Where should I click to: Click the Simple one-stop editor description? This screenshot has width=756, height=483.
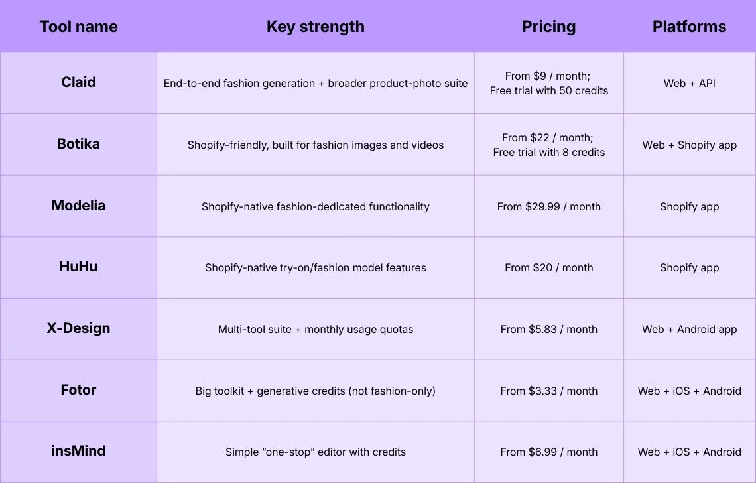[315, 452]
